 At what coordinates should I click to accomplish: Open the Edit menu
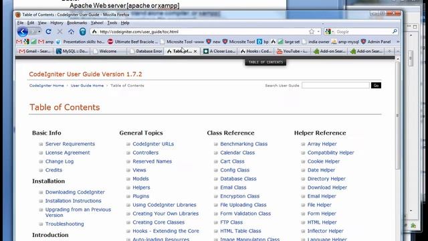pos(31,23)
